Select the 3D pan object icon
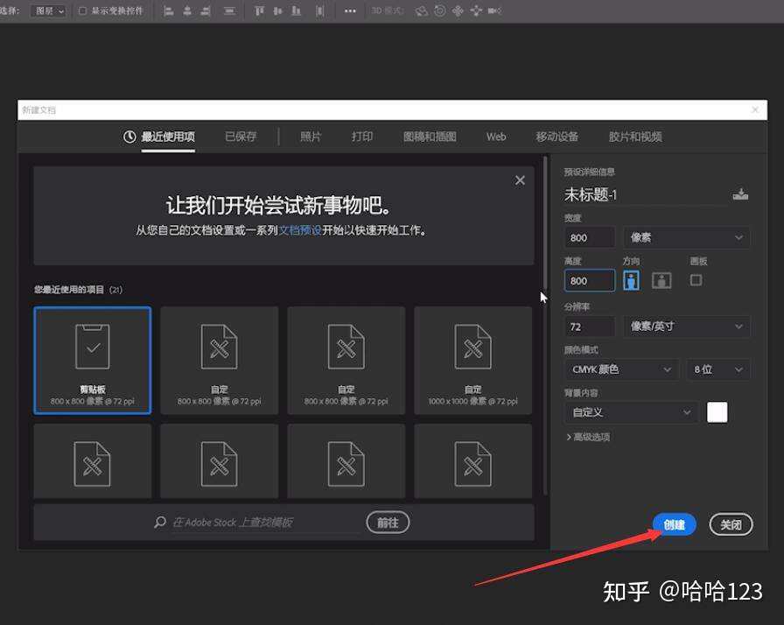The image size is (784, 625). pos(458,11)
